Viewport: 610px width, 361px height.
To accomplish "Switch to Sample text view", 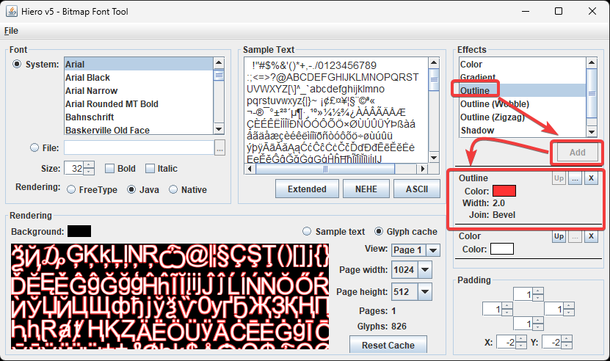I will [x=308, y=232].
